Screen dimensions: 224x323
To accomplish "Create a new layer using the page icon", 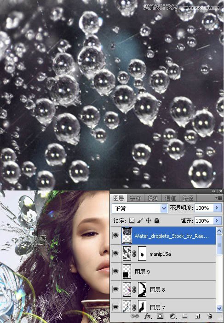I will tap(197, 316).
